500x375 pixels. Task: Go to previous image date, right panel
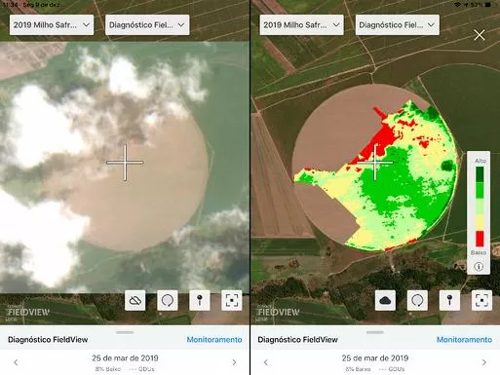pos(266,362)
